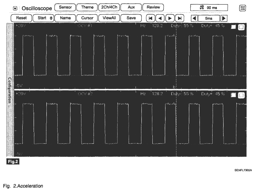Click the Sensor button
This screenshot has height=192, width=255.
[x=65, y=7]
